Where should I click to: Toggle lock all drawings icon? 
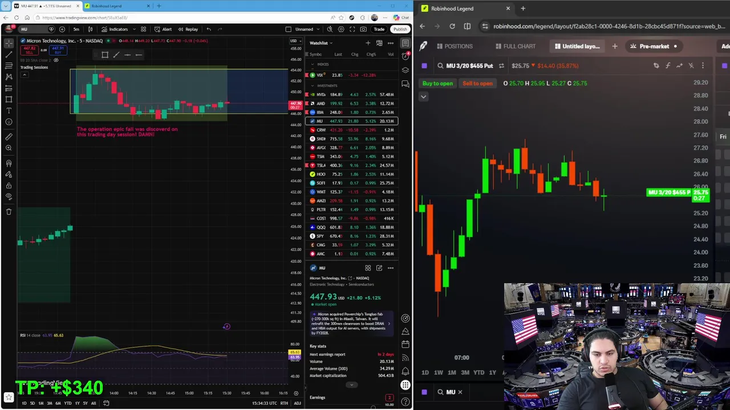point(9,186)
